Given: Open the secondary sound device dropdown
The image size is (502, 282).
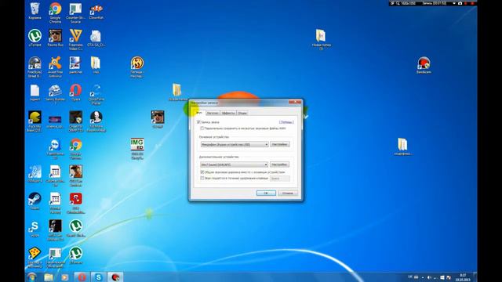Looking at the screenshot, I should 235,164.
